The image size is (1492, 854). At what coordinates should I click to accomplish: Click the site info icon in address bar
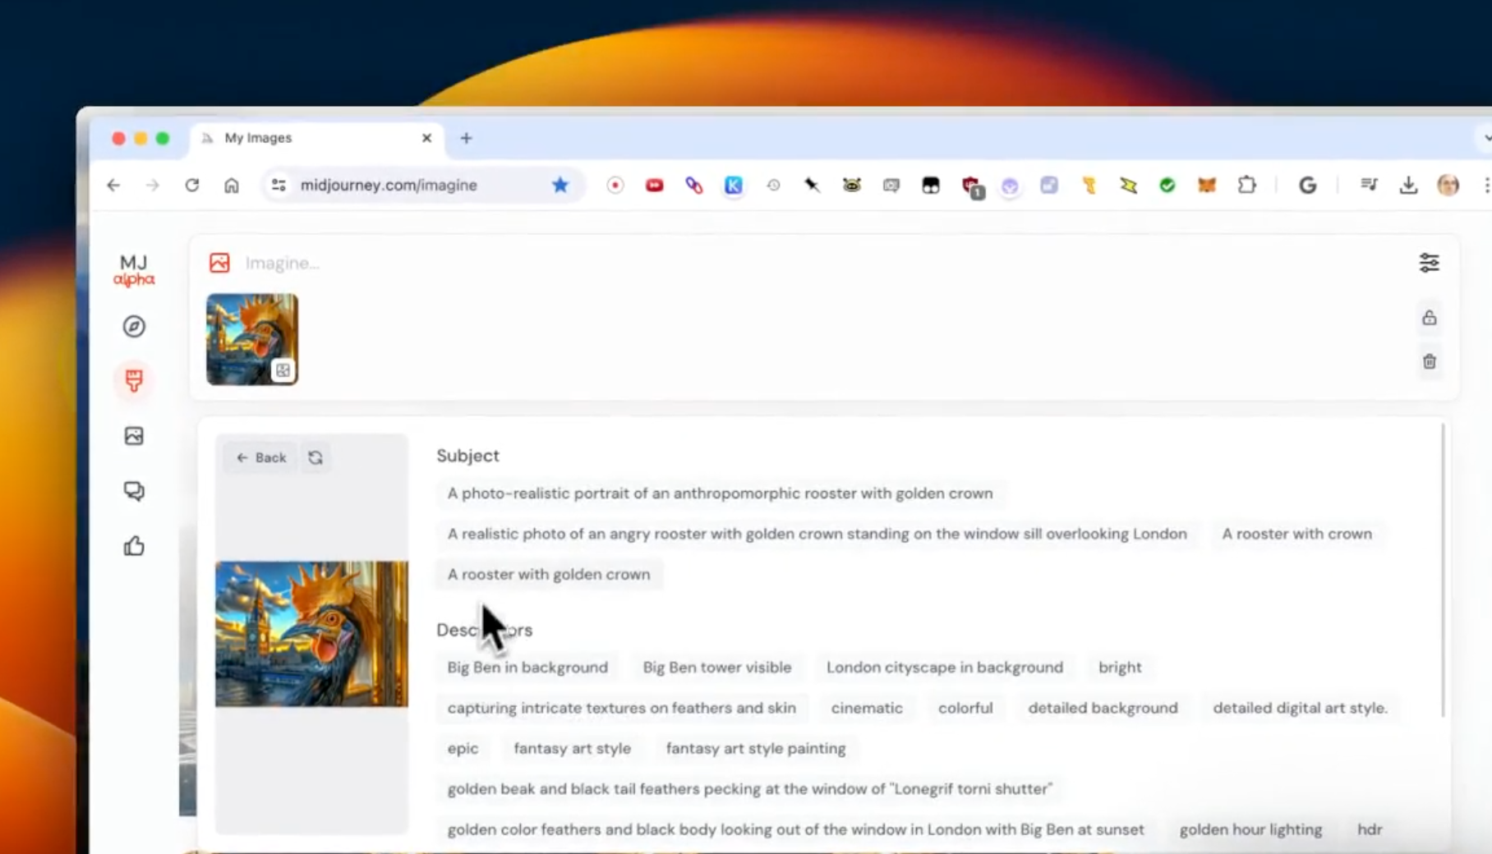tap(279, 185)
